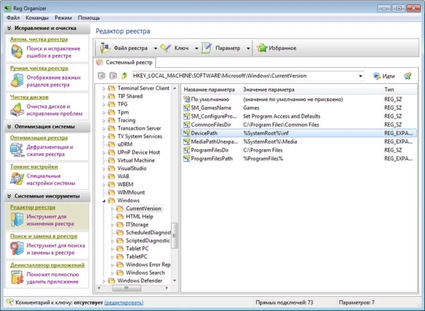Collapse the Исправление и очистка section
425x311 pixels.
click(9, 28)
